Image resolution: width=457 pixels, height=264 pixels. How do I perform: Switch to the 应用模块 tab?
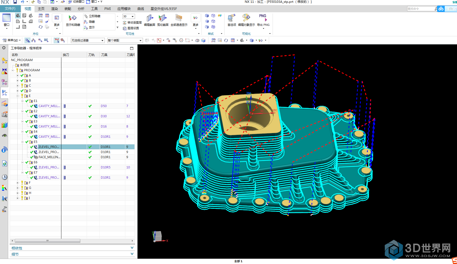click(124, 9)
